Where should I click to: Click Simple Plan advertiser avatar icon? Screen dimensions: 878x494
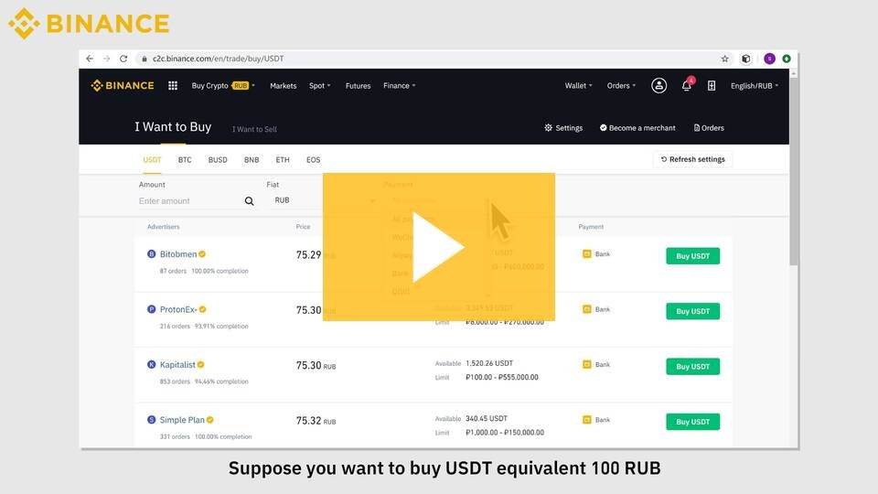(x=151, y=420)
